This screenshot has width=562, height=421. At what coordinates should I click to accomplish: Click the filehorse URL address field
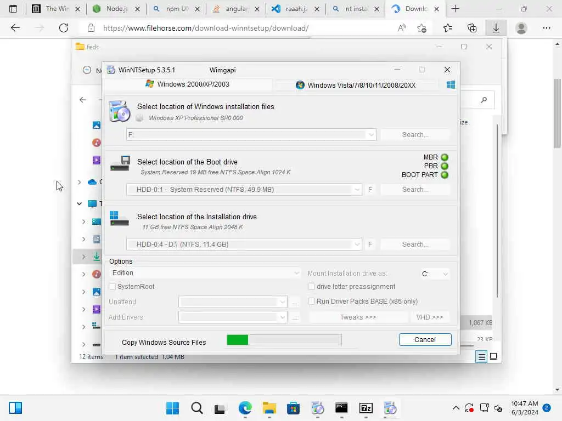coord(206,28)
